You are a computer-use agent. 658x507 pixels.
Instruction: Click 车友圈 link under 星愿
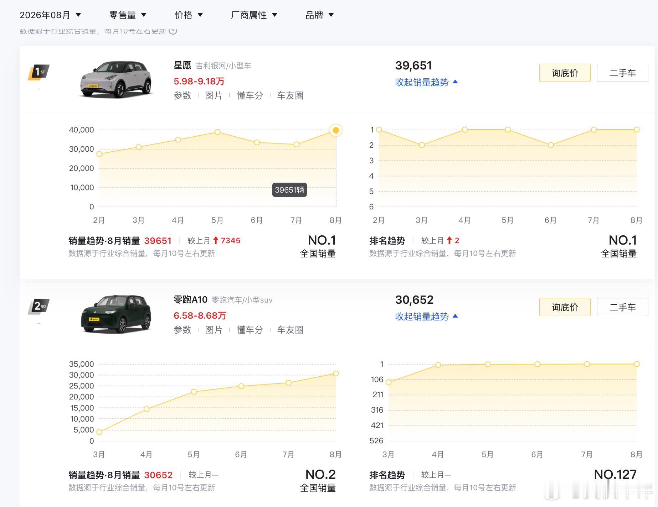click(290, 95)
